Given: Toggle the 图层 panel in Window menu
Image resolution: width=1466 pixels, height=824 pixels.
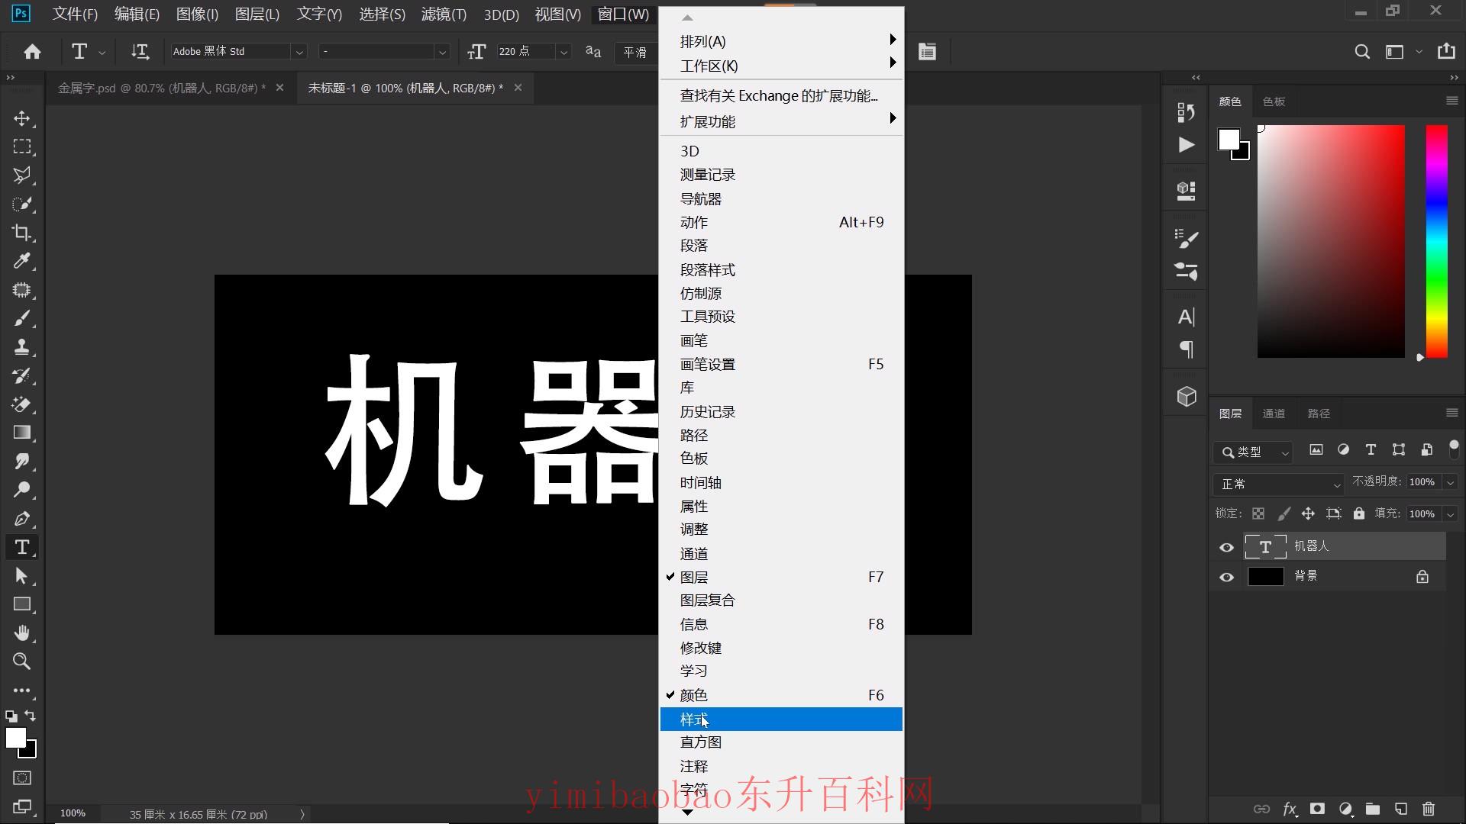Looking at the screenshot, I should tap(781, 577).
